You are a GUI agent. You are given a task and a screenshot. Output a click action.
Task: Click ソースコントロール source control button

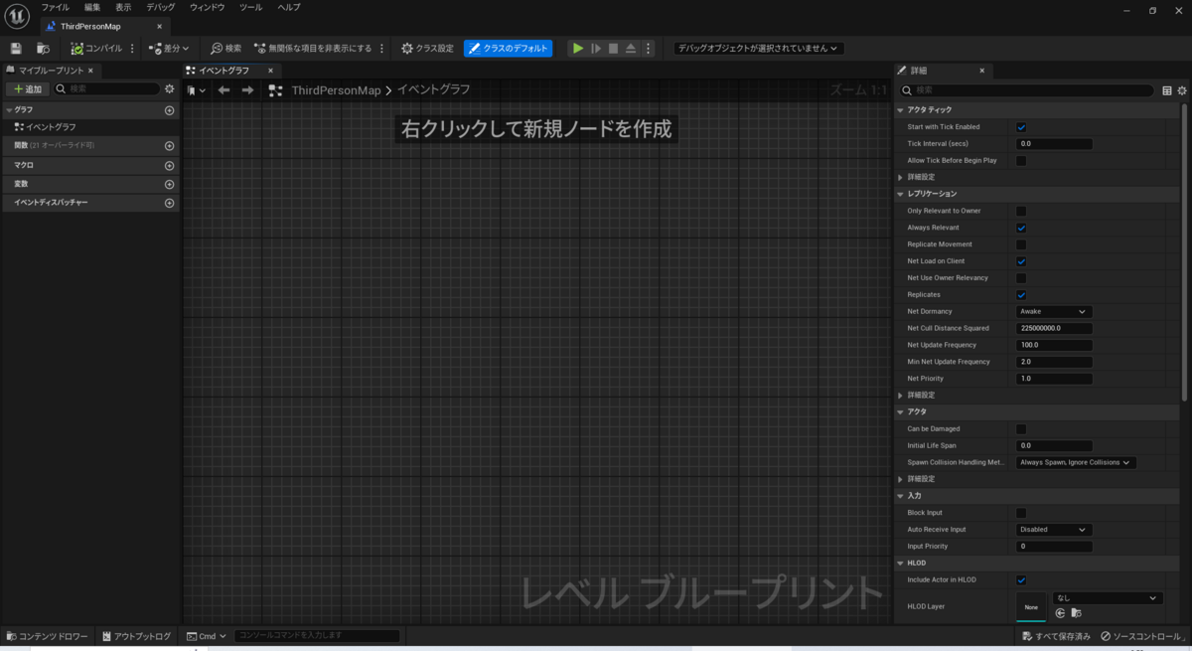tap(1142, 636)
